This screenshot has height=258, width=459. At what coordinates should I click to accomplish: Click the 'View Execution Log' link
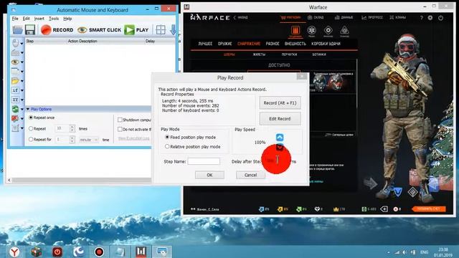tap(134, 138)
